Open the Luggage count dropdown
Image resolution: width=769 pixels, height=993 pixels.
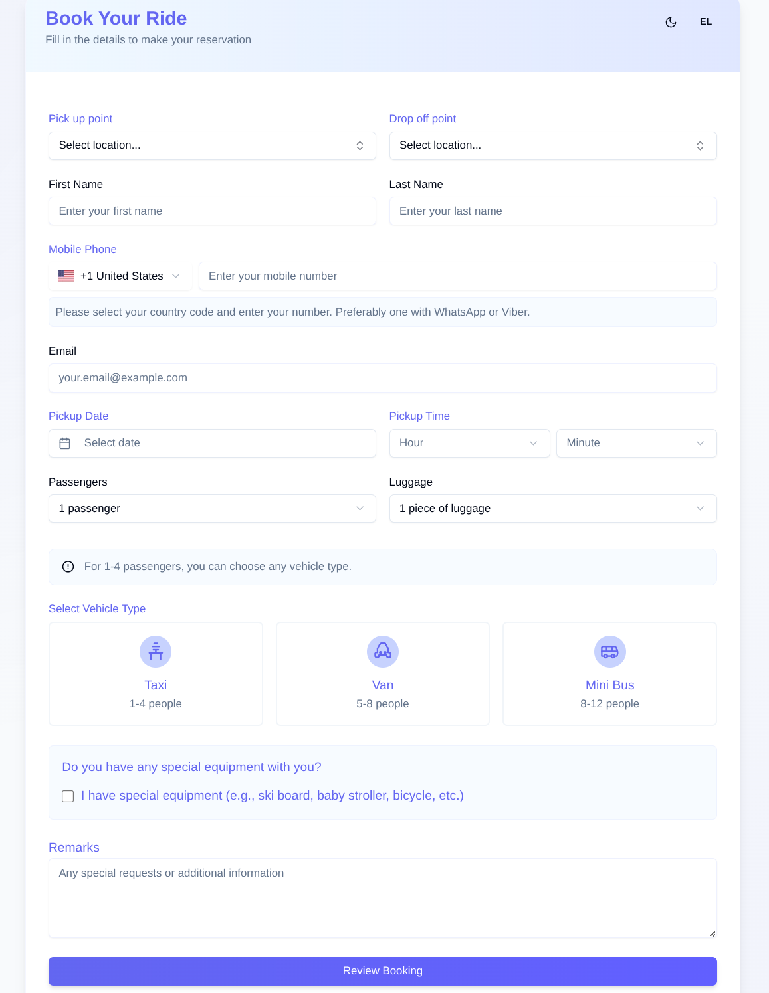point(552,509)
